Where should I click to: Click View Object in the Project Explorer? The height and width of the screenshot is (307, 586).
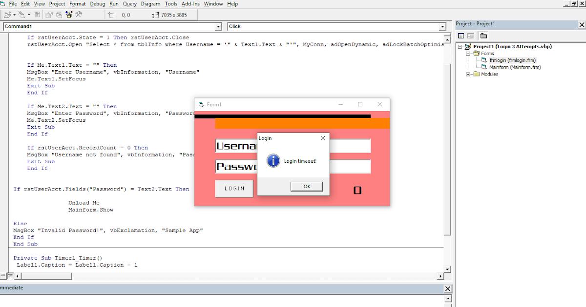(471, 36)
